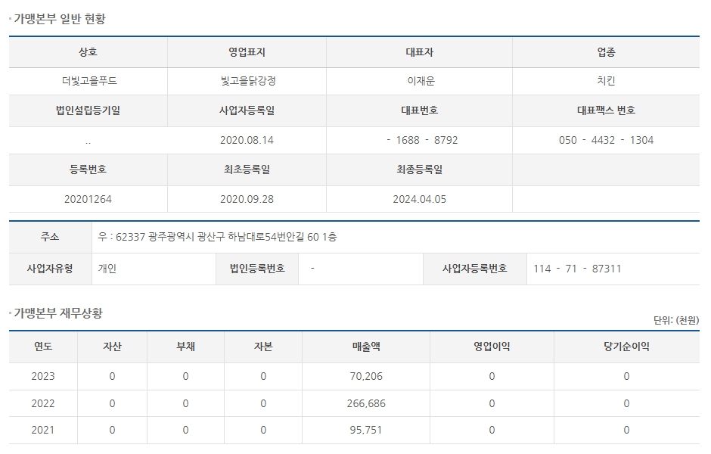Click the unit note 단위: (천원)
Image resolution: width=711 pixels, height=454 pixels.
click(x=676, y=320)
